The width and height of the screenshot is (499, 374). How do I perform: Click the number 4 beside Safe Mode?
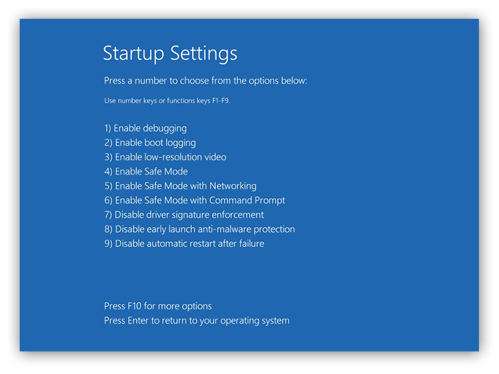107,171
